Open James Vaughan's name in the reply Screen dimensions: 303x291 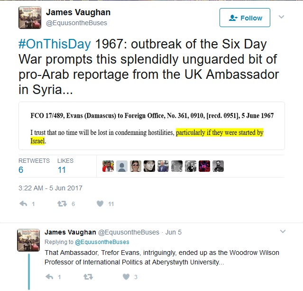click(70, 232)
